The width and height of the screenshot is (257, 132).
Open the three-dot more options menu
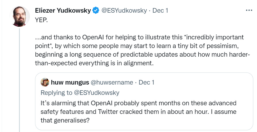click(248, 10)
